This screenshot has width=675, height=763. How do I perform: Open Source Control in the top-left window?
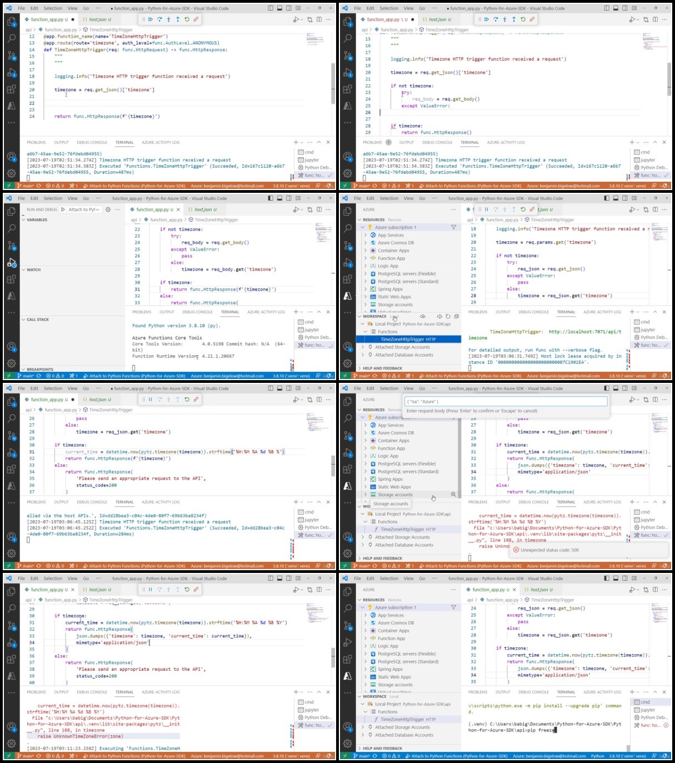point(12,55)
